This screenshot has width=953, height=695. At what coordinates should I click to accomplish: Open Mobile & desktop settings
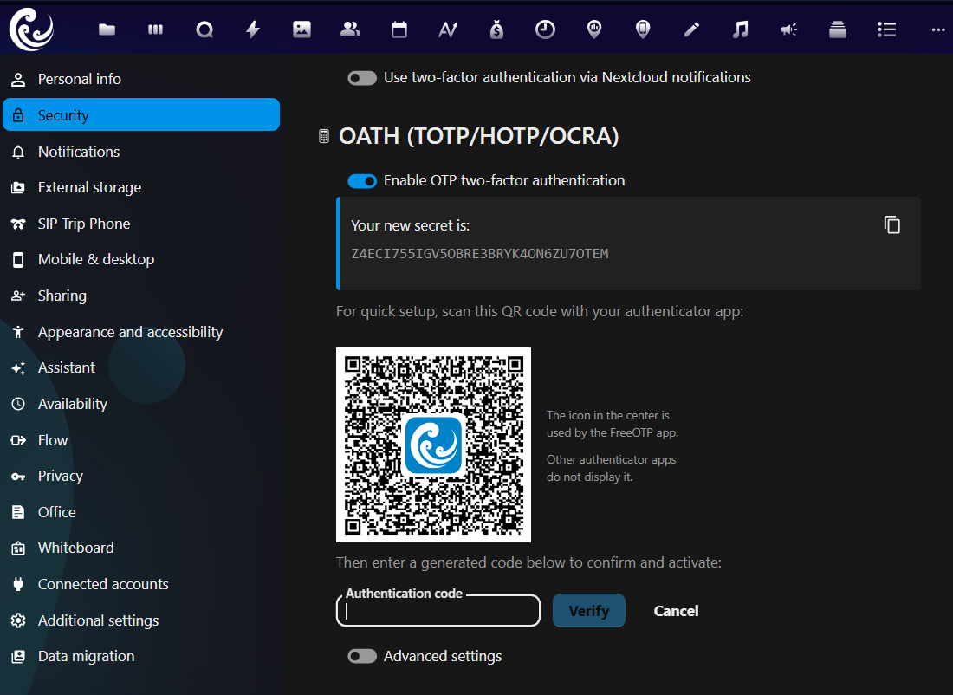141,259
